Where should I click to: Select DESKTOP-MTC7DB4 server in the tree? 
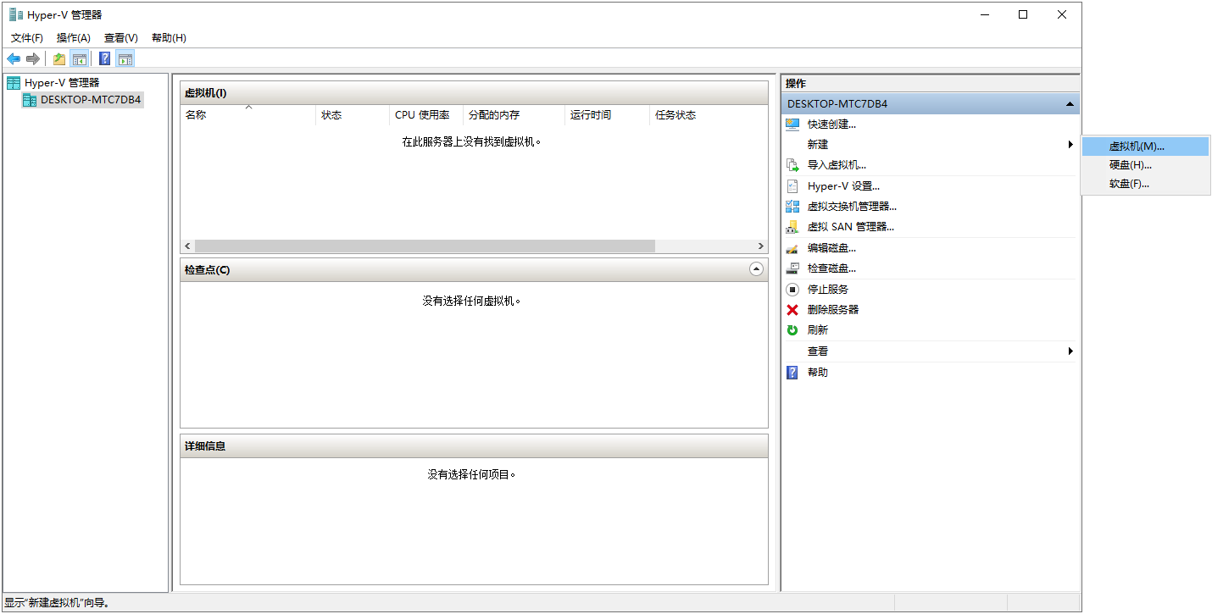[x=83, y=100]
